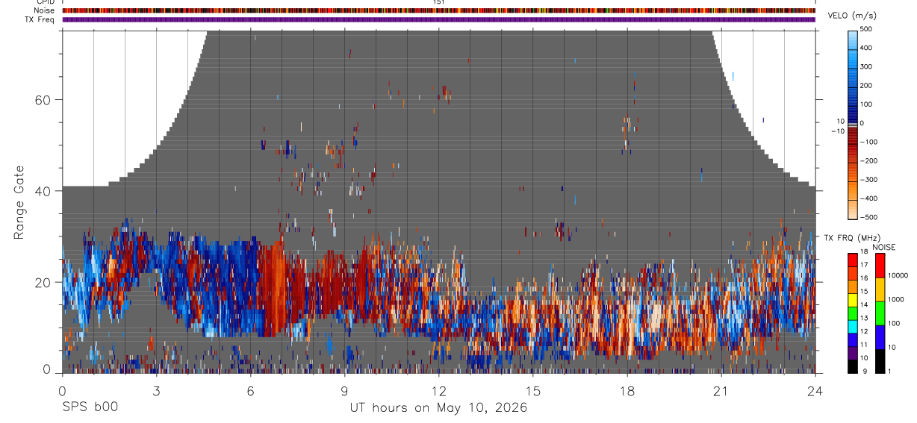The image size is (917, 423).
Task: Click the 15 tick on UT hours axis
Action: 532,390
